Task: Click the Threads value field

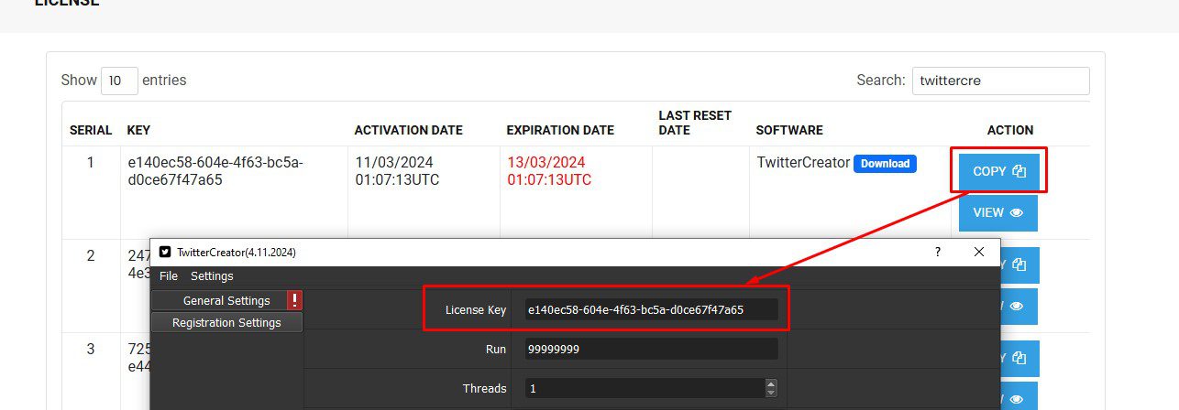Action: click(645, 388)
